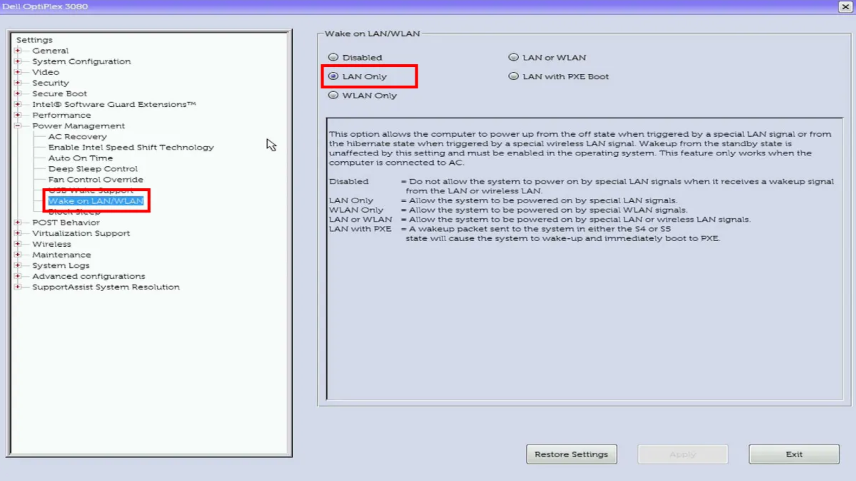856x481 pixels.
Task: Choose LAN with PXE Boot option
Action: click(x=513, y=76)
